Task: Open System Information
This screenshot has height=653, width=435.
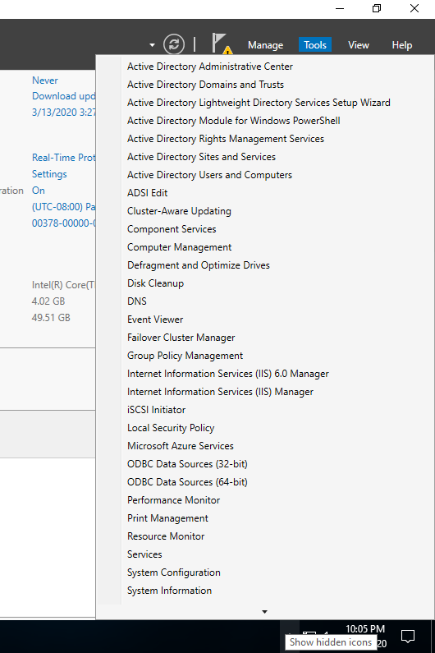Action: point(169,591)
